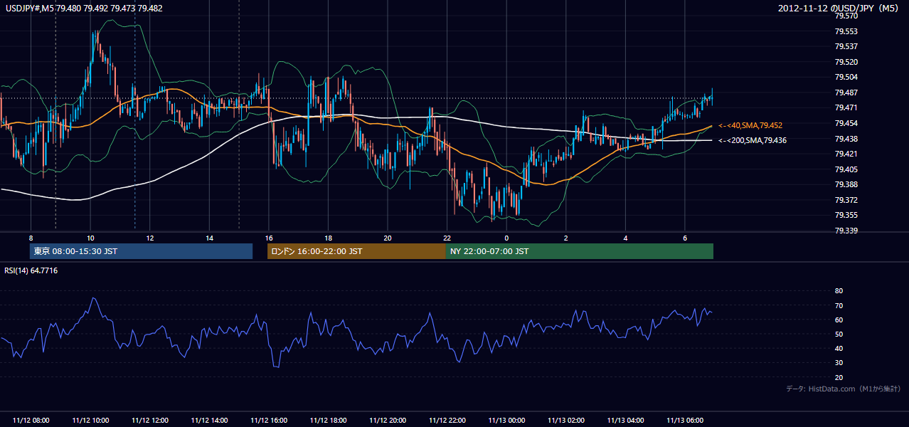Click the 11/12 08:00 date label
Viewport: 909px width, 427px height.
(31, 421)
